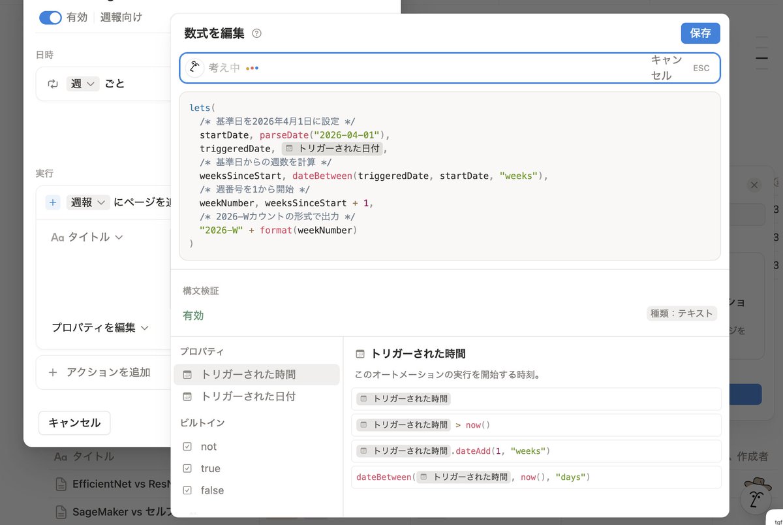The width and height of the screenshot is (783, 525).
Task: Insert the plain トリガーされた時間 example
Action: tap(536, 398)
